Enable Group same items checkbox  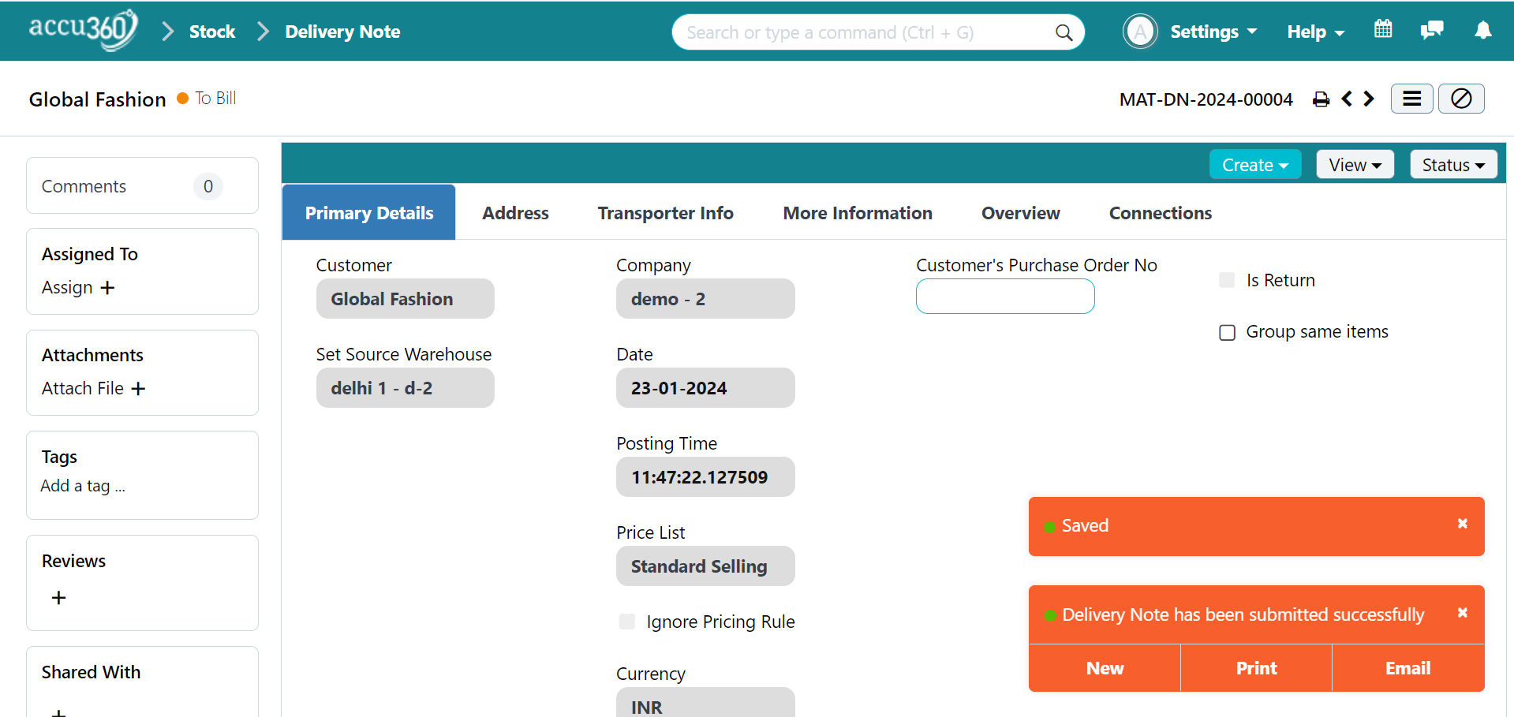1227,332
